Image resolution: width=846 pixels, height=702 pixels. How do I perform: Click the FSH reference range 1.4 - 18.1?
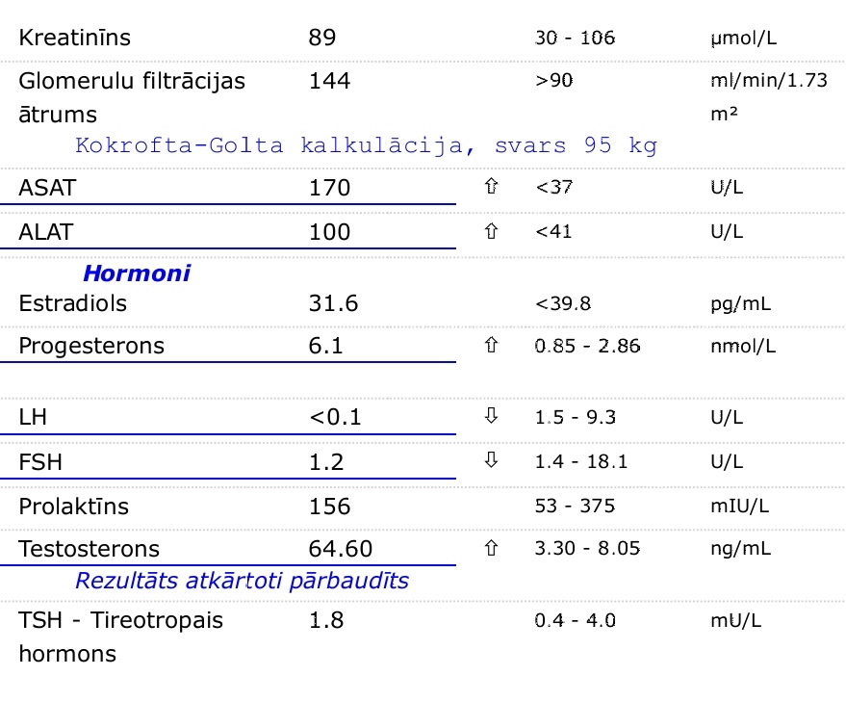point(581,461)
